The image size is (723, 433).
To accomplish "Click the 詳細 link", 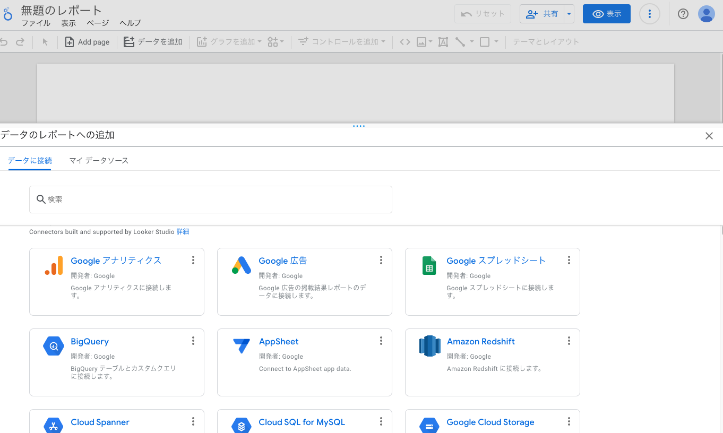I will click(183, 232).
